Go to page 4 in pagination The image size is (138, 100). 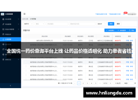click(x=92, y=83)
